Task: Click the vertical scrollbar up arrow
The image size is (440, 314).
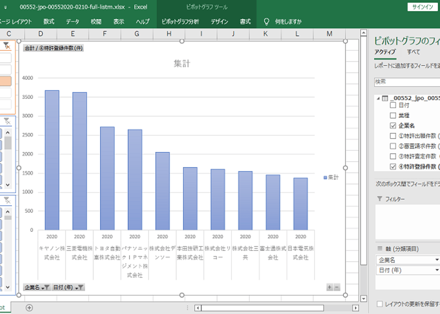Action: click(363, 33)
